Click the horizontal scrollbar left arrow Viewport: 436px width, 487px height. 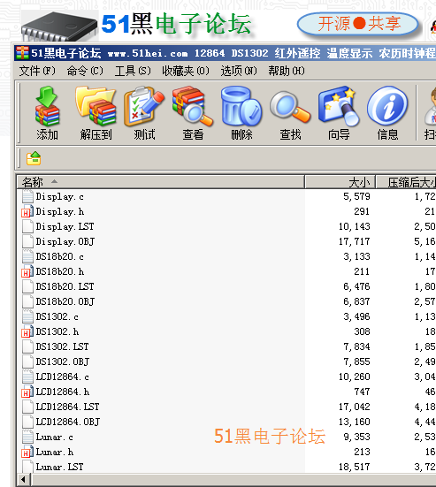[23, 480]
